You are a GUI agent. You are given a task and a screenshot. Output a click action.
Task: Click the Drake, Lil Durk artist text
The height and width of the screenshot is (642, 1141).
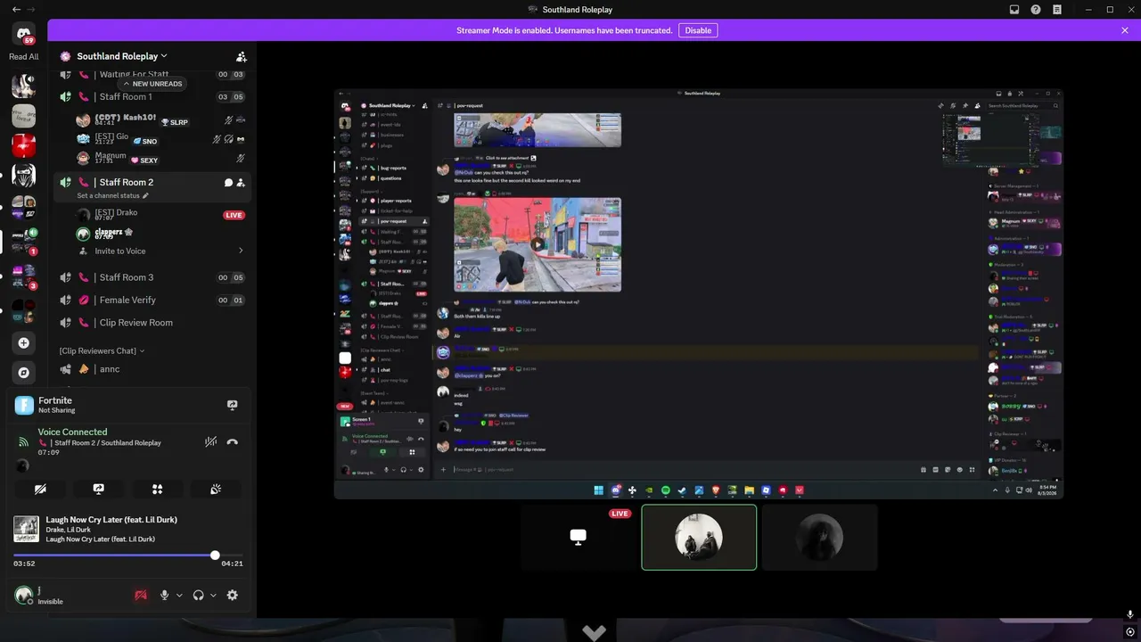click(x=68, y=530)
